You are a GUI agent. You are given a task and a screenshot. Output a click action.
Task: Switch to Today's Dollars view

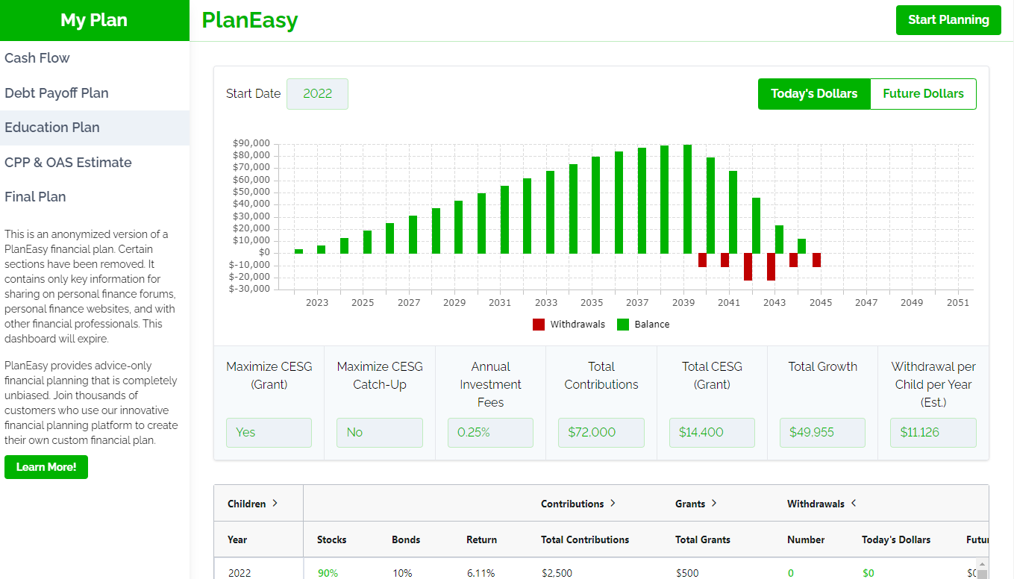click(x=814, y=94)
